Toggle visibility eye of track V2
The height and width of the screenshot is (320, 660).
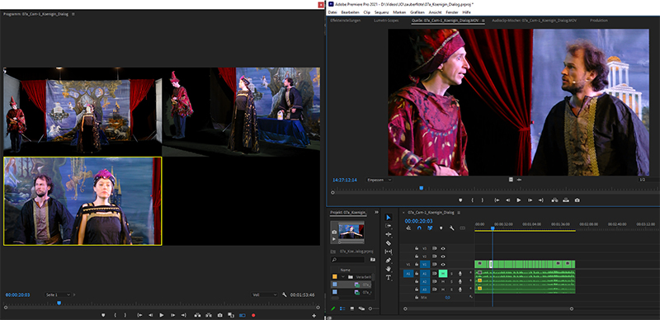[443, 256]
